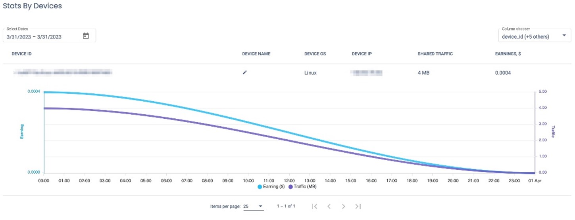
Task: Click the 12:00 point on chart axis
Action: pyautogui.click(x=289, y=180)
